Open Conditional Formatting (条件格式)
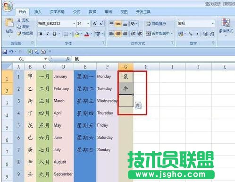The width and height of the screenshot is (235, 182). [226, 27]
